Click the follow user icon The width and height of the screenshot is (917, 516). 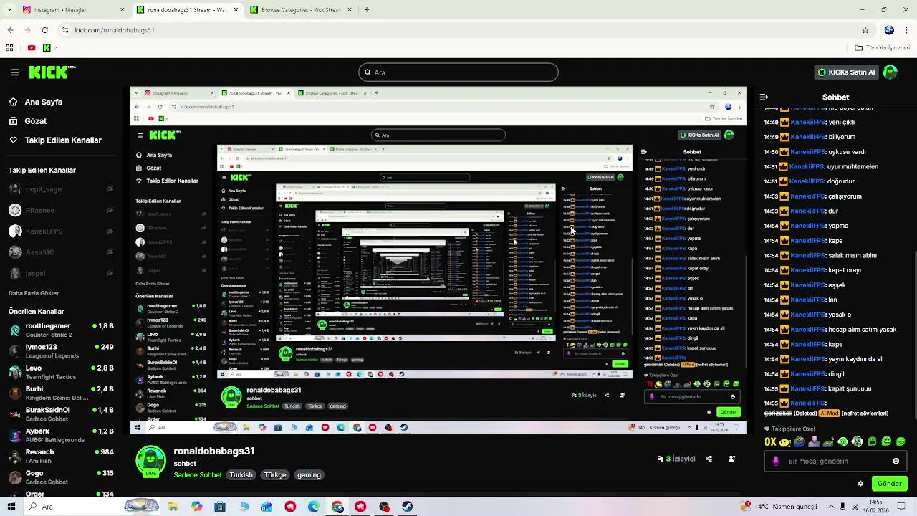click(x=731, y=459)
